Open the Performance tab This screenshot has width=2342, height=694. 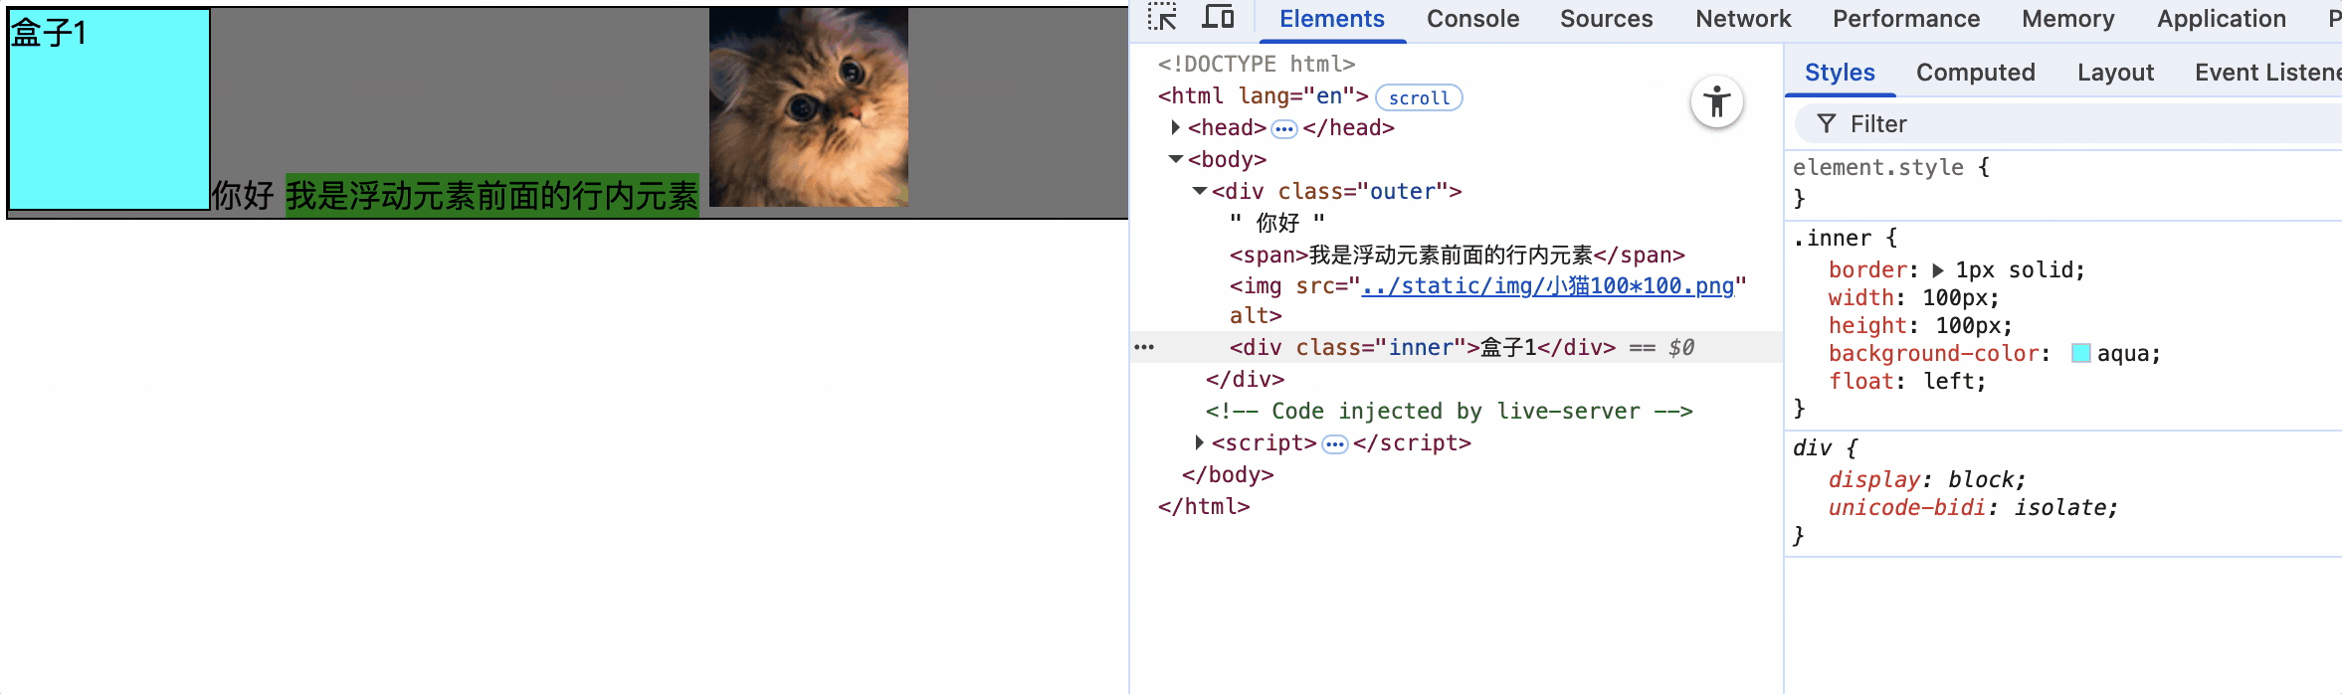1906,19
